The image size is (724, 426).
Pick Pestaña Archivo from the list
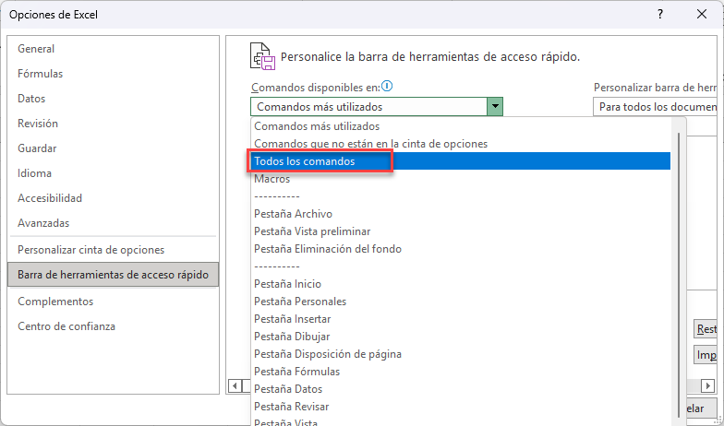point(462,214)
